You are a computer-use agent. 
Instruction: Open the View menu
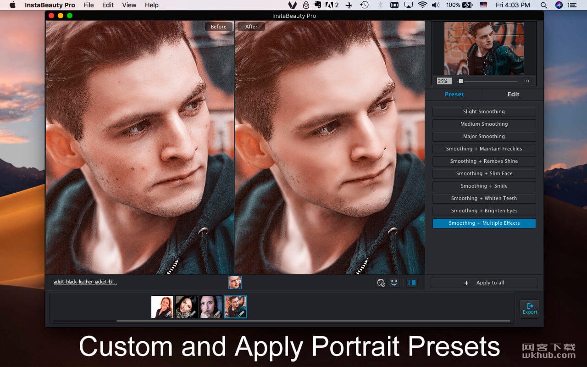tap(129, 5)
